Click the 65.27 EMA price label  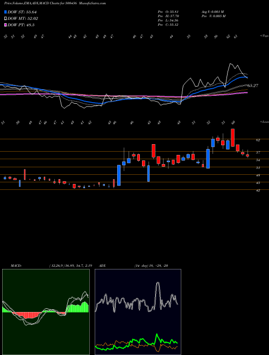coord(253,86)
